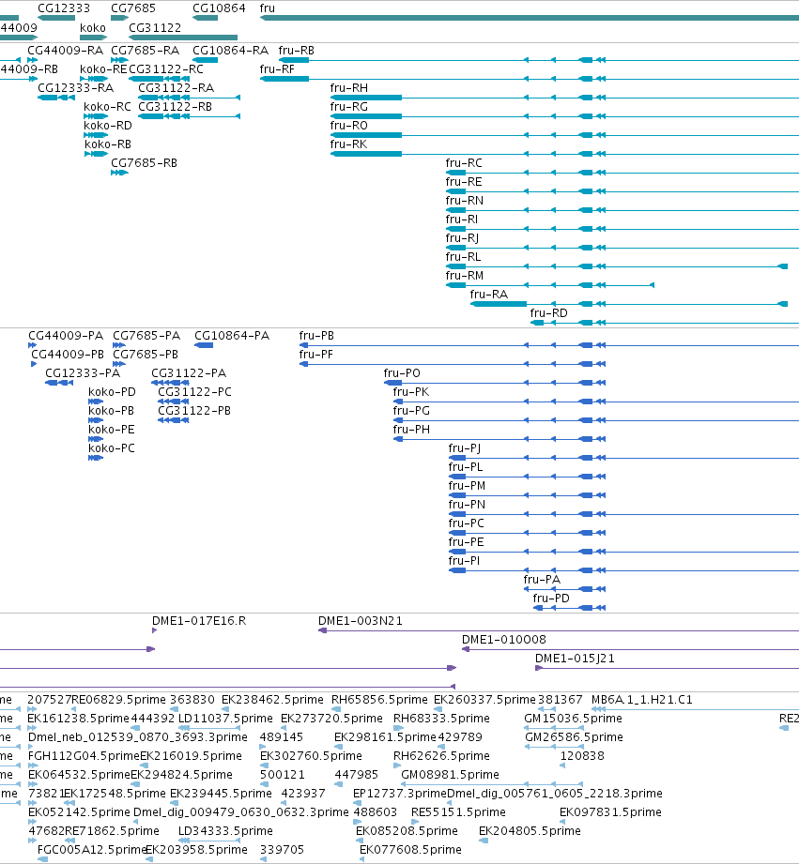Select the CG10864 gene label

point(219,8)
